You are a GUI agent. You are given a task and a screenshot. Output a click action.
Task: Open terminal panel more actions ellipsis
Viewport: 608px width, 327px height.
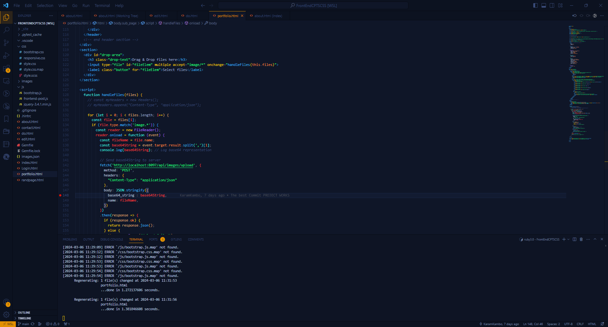tap(588, 239)
